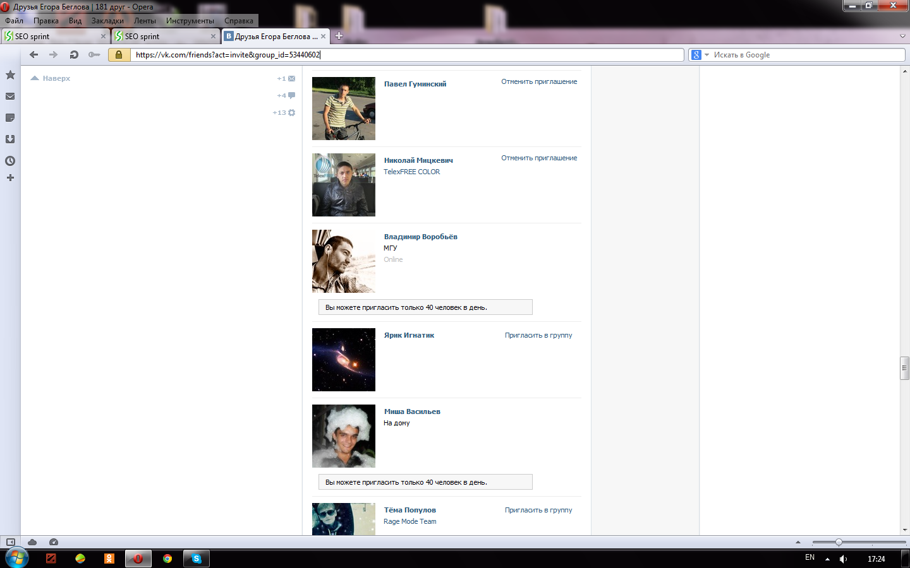This screenshot has height=568, width=910.
Task: Go back with the browser back arrow
Action: (x=34, y=55)
